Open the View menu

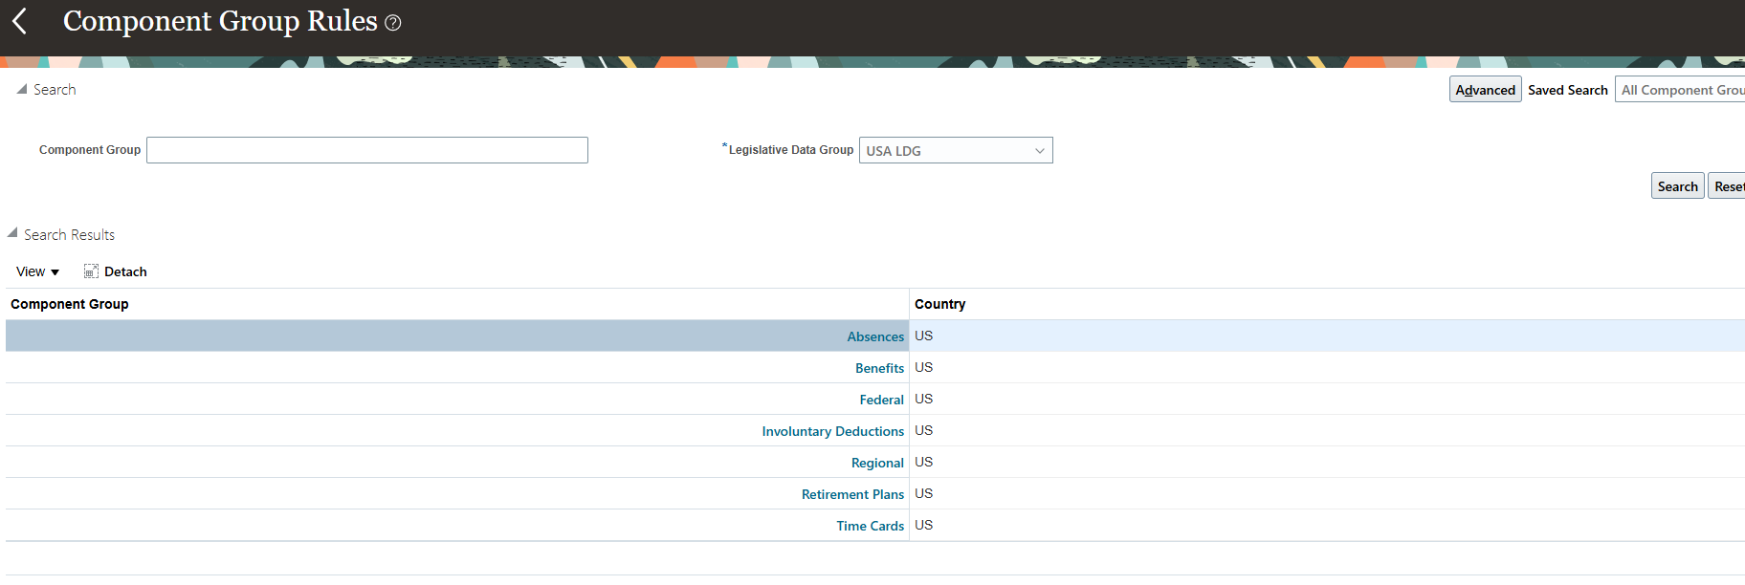[x=37, y=271]
